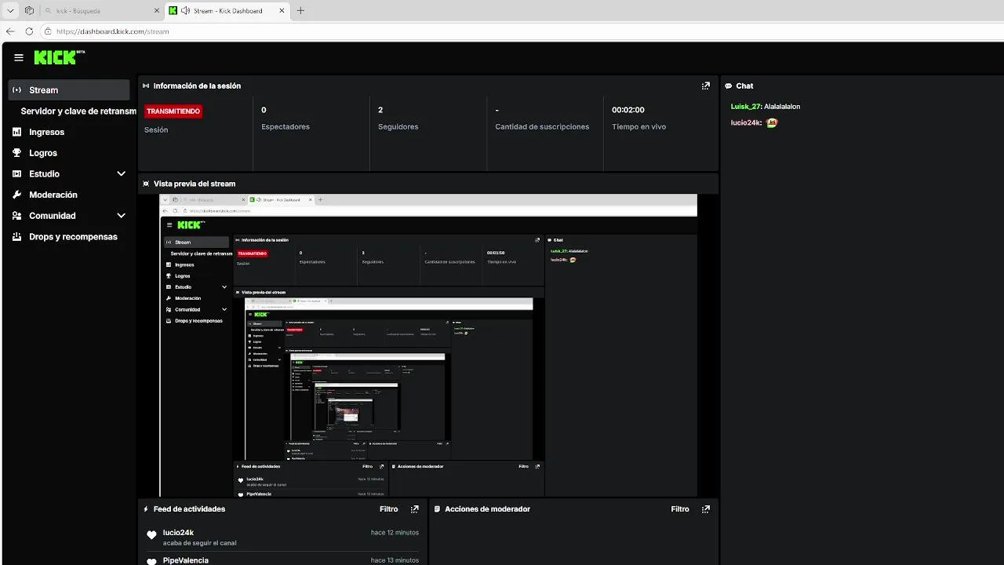Open Filtro in Feed de actividades
Image resolution: width=1004 pixels, height=565 pixels.
click(389, 508)
